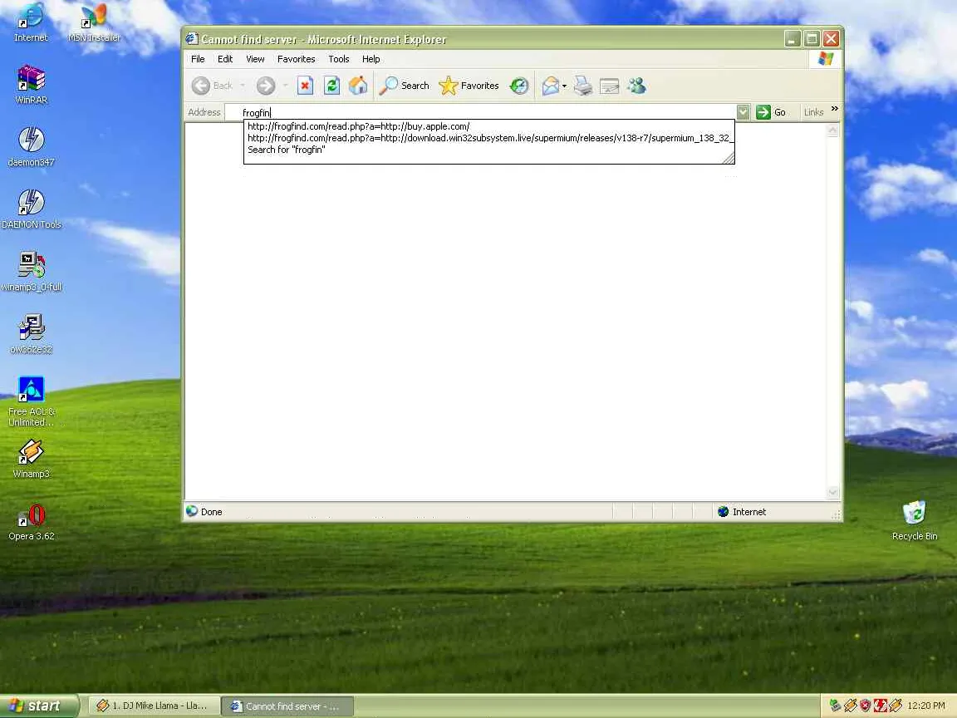Open the Tools menu
957x718 pixels.
click(x=339, y=59)
